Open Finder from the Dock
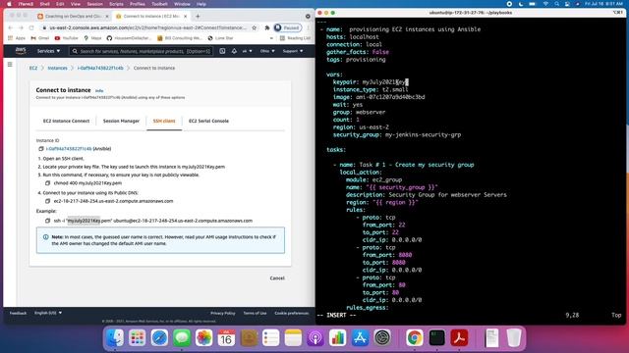The image size is (629, 353). pyautogui.click(x=115, y=337)
